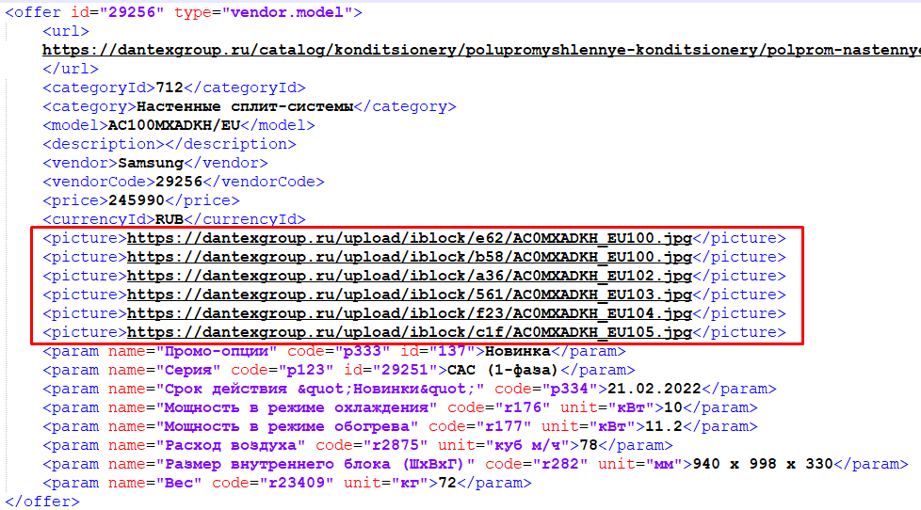Click categoryId value 712
This screenshot has height=510, width=921.
170,88
